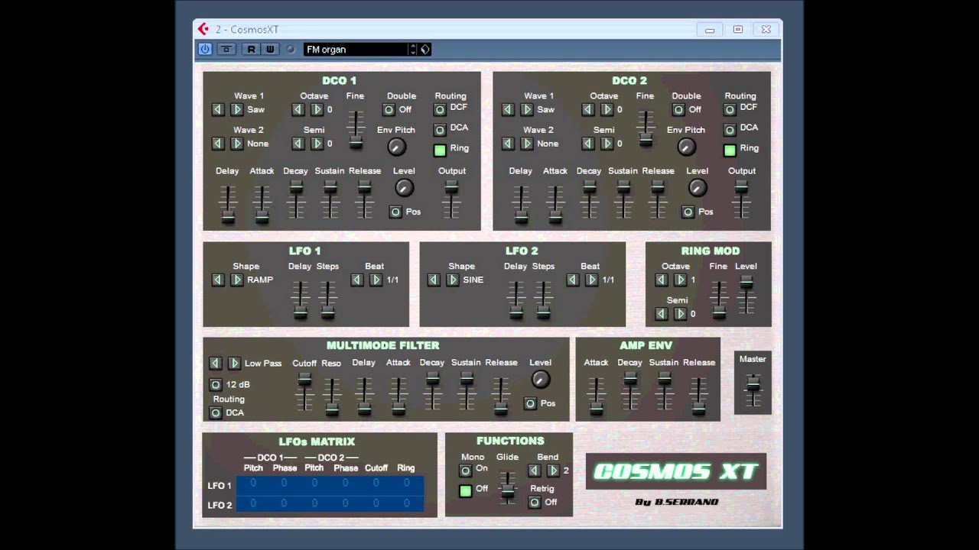This screenshot has width=979, height=550.
Task: Toggle the Retrig switch
Action: click(535, 502)
